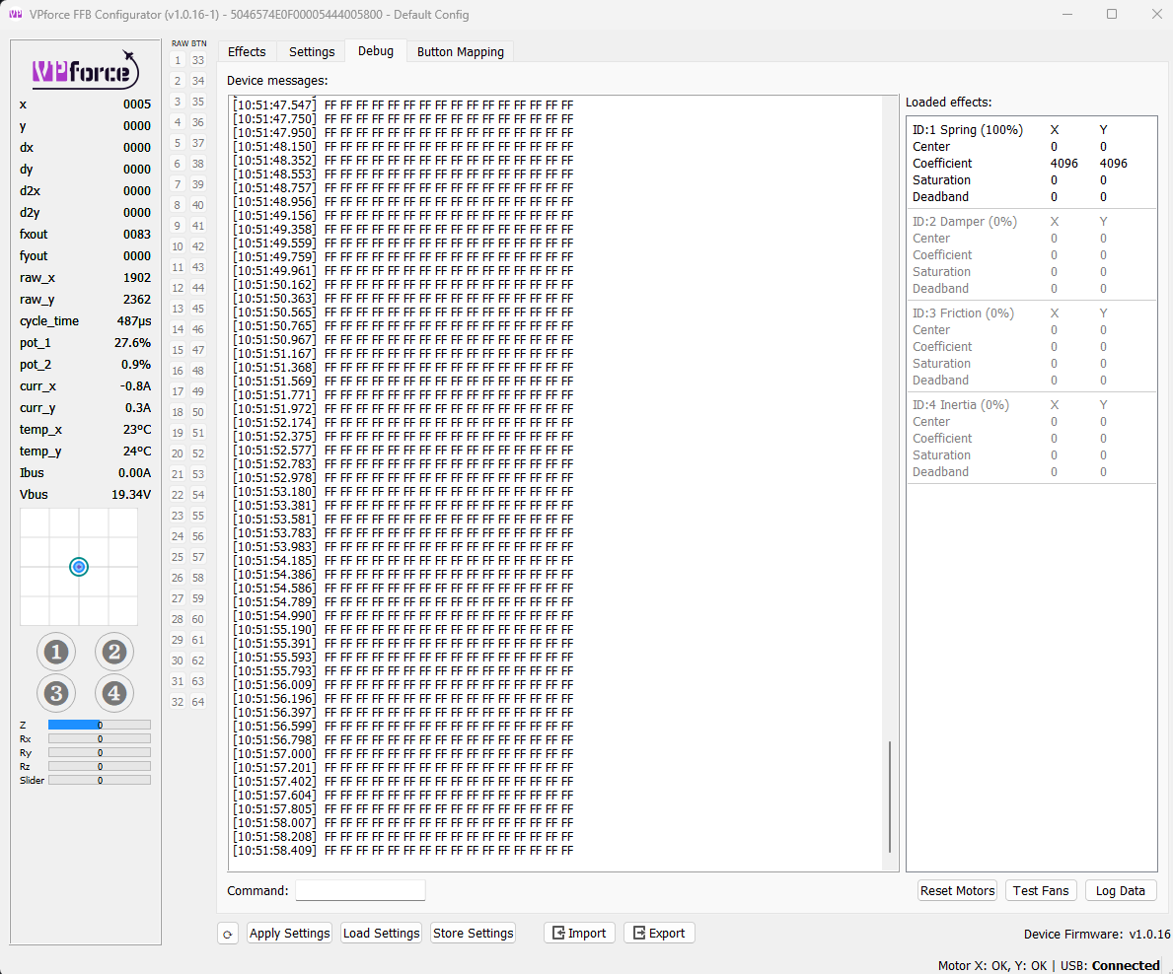
Task: Click button indicator 48
Action: (x=197, y=371)
